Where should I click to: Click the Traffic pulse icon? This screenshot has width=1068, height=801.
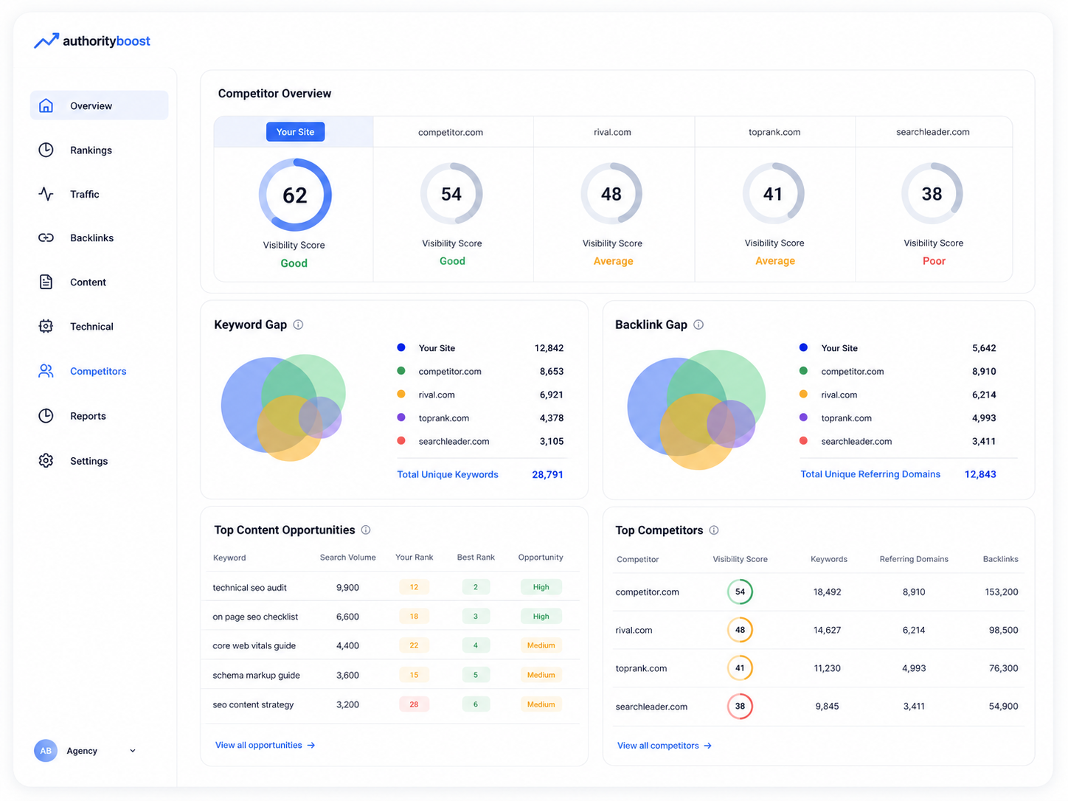click(46, 194)
